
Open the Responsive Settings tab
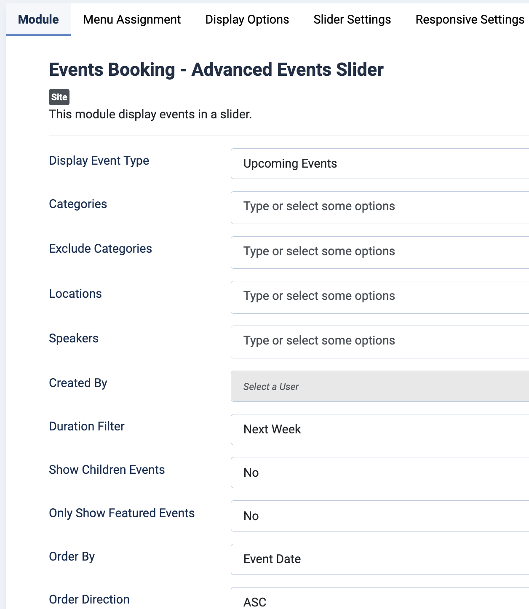[x=470, y=19]
